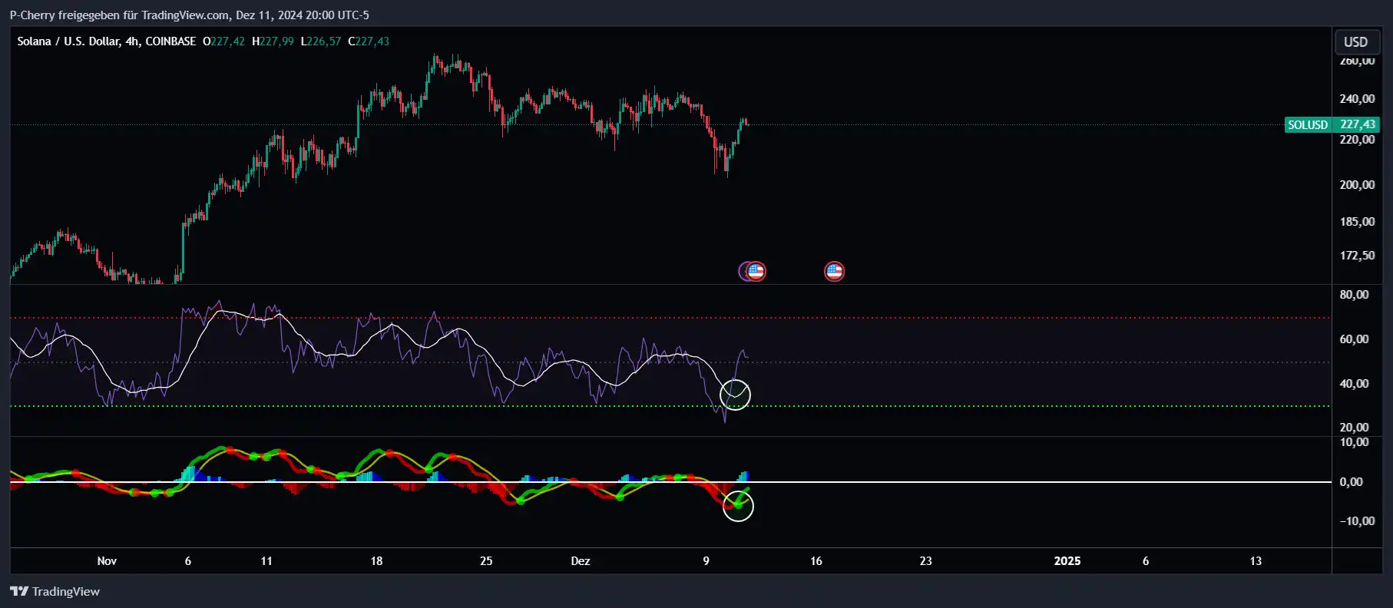The image size is (1393, 608).
Task: Click the low value L226,57
Action: pyautogui.click(x=321, y=41)
